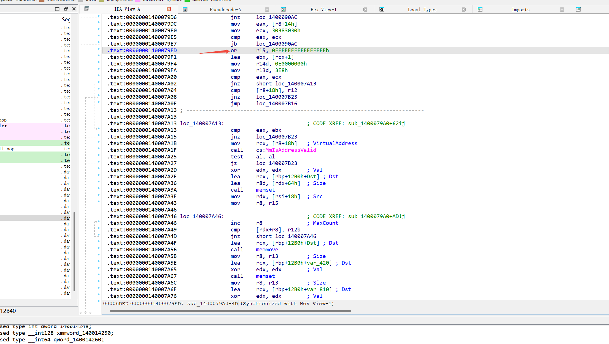Click the 30383030h immediate value
The image size is (609, 344).
coord(286,31)
